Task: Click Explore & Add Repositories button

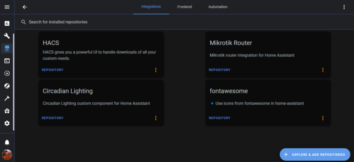Action: coord(315,154)
